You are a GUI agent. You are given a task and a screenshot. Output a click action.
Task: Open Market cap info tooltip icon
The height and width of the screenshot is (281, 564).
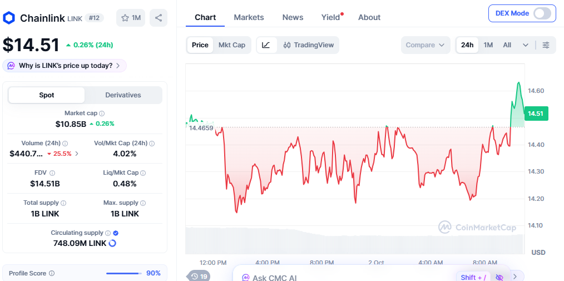102,114
